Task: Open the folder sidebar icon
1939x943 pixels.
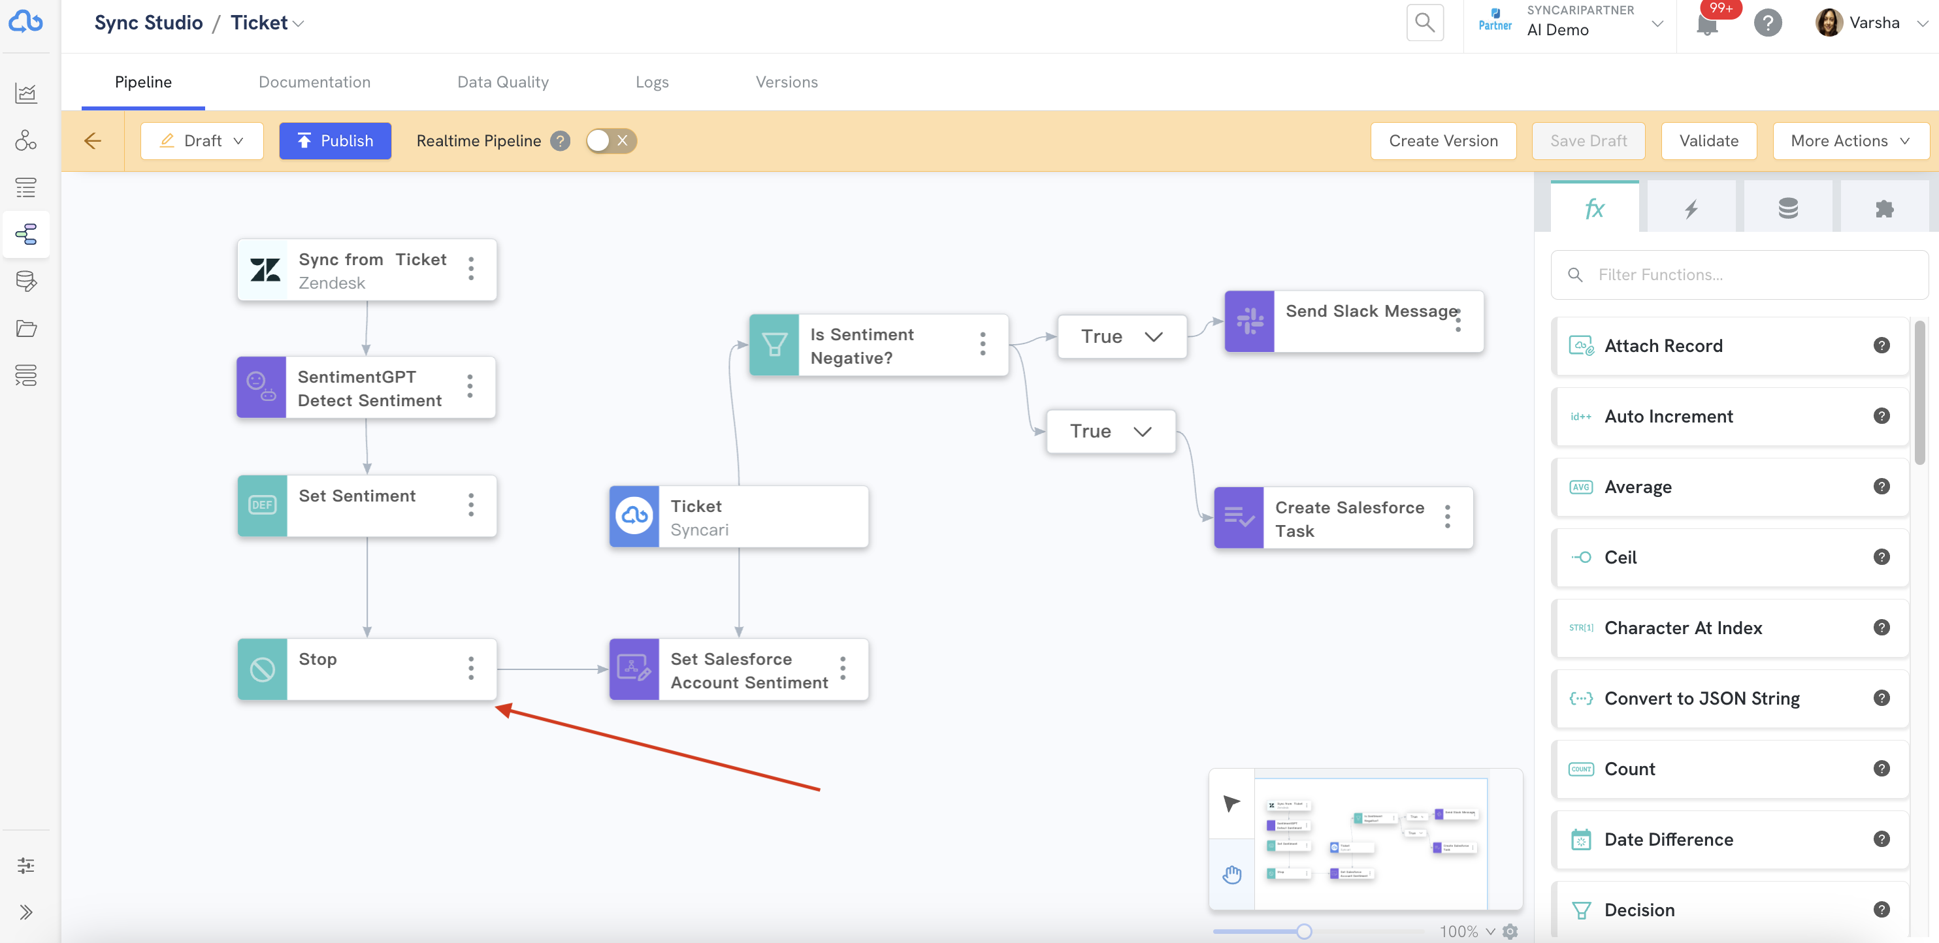Action: 25,328
